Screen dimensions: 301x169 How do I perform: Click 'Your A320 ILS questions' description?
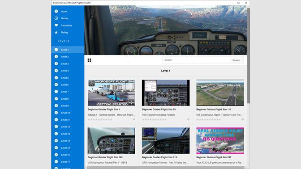pos(219,162)
